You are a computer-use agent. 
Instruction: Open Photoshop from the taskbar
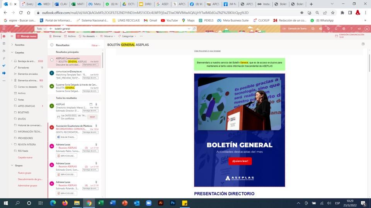point(173,203)
